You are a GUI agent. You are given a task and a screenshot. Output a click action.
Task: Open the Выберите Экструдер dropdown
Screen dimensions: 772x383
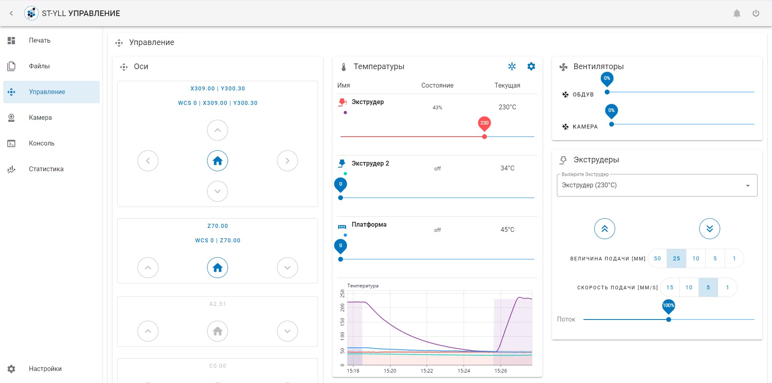pyautogui.click(x=657, y=185)
